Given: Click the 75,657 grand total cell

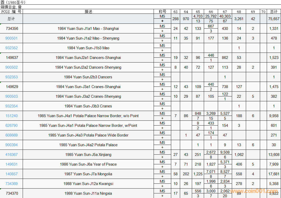Looking at the screenshot, I should [274, 19].
